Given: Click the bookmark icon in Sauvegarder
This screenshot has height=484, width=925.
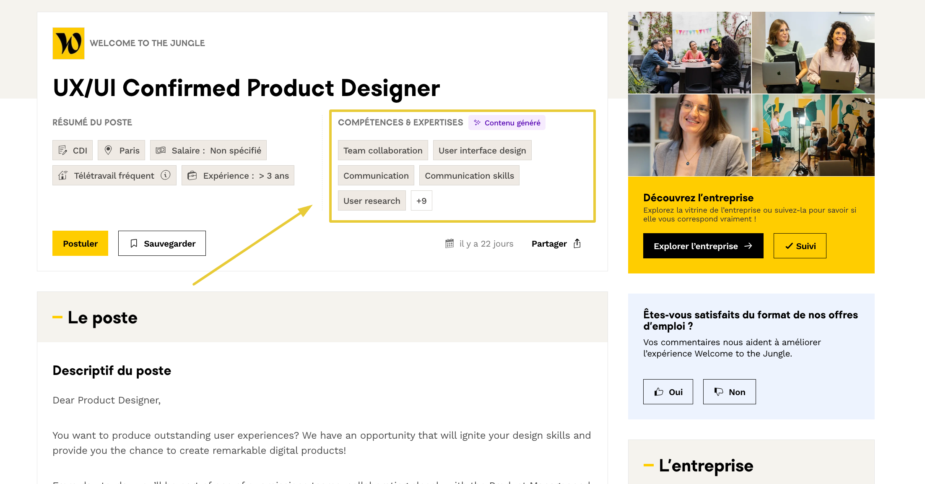Looking at the screenshot, I should 134,243.
